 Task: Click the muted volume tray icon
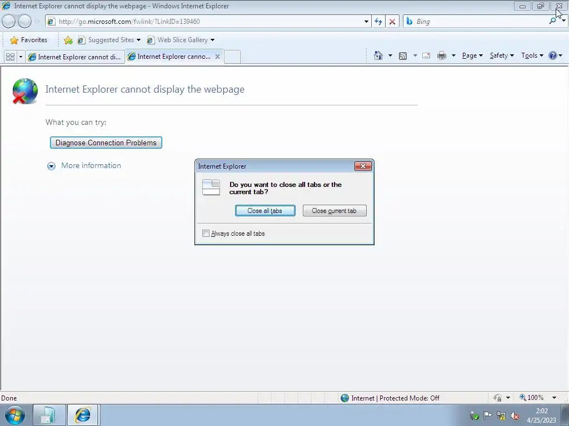point(515,416)
